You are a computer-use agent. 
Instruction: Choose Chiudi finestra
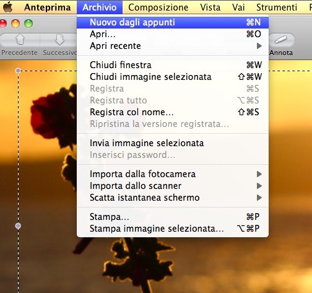point(173,65)
